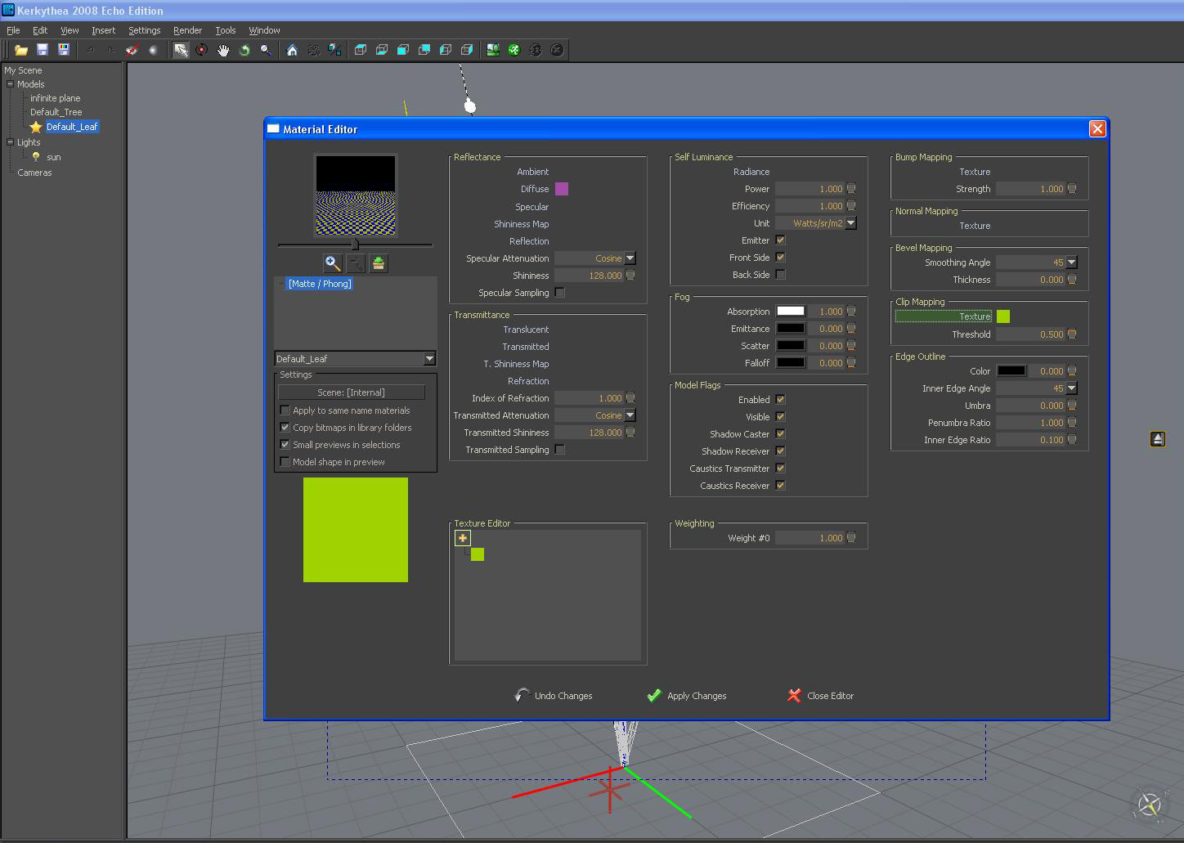
Task: Open the Inner Edge Angle dropdown
Action: point(1072,388)
